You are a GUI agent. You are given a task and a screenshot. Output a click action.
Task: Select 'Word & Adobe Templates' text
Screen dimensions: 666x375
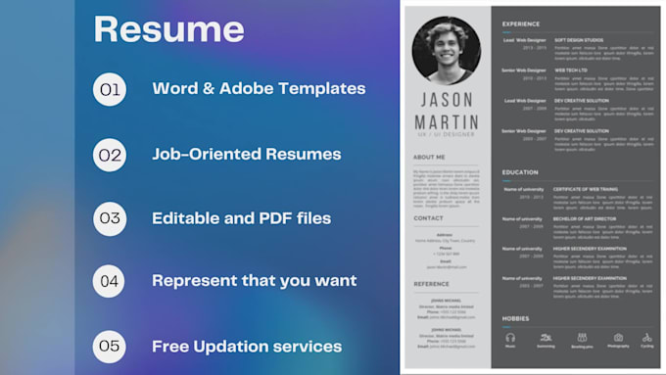(259, 88)
